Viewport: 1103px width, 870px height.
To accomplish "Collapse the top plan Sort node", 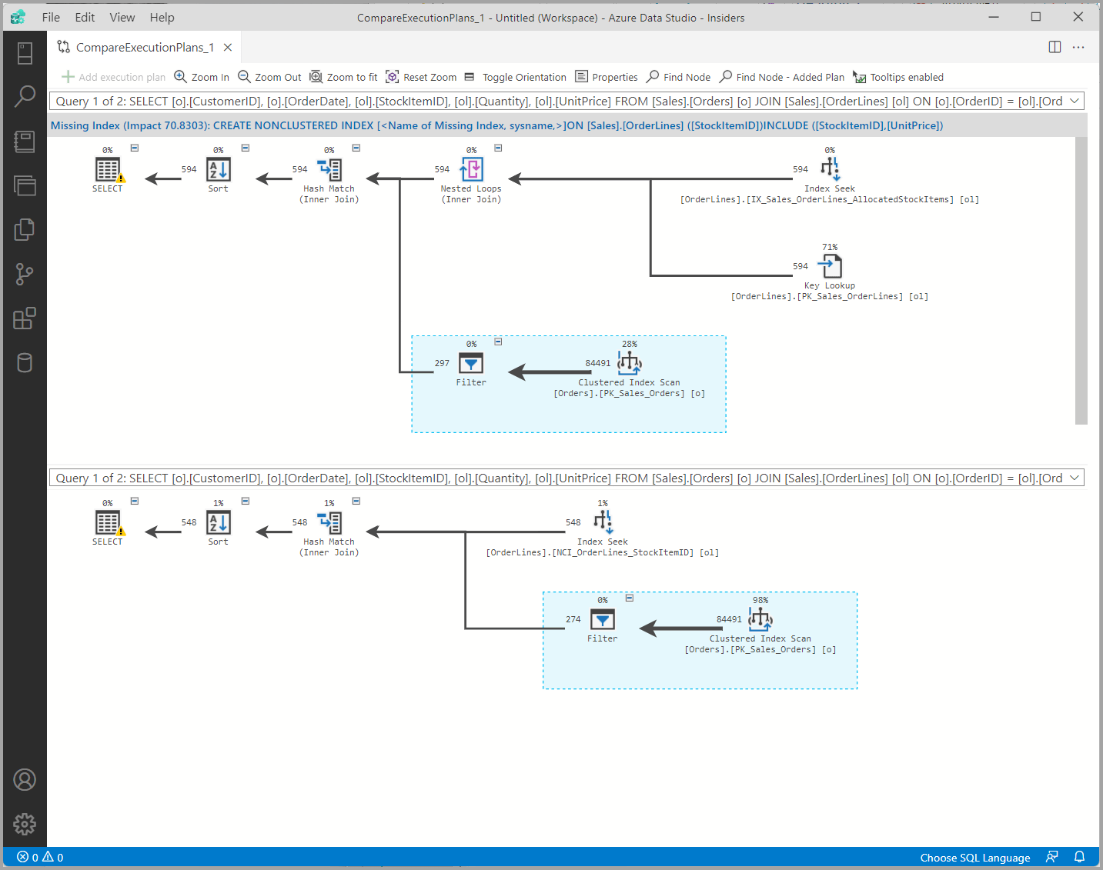I will coord(246,148).
